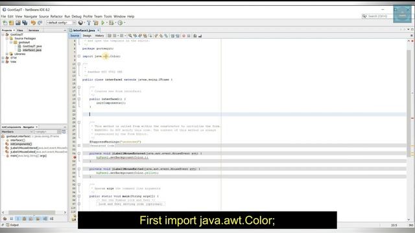This screenshot has height=233, width=415.
Task: Click the Find Selection magnifier icon
Action: 130,36
